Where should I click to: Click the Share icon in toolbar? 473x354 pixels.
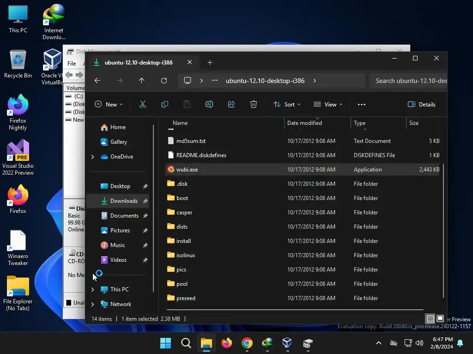click(x=231, y=105)
